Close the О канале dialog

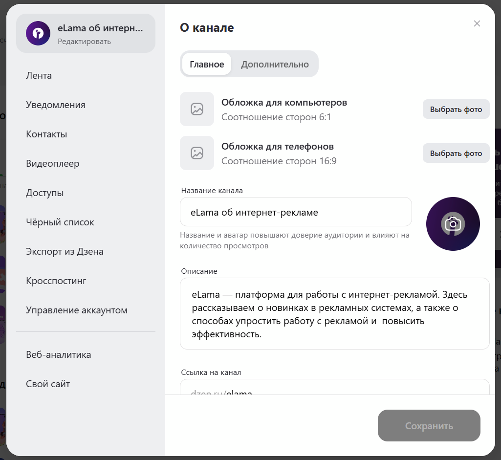click(477, 23)
